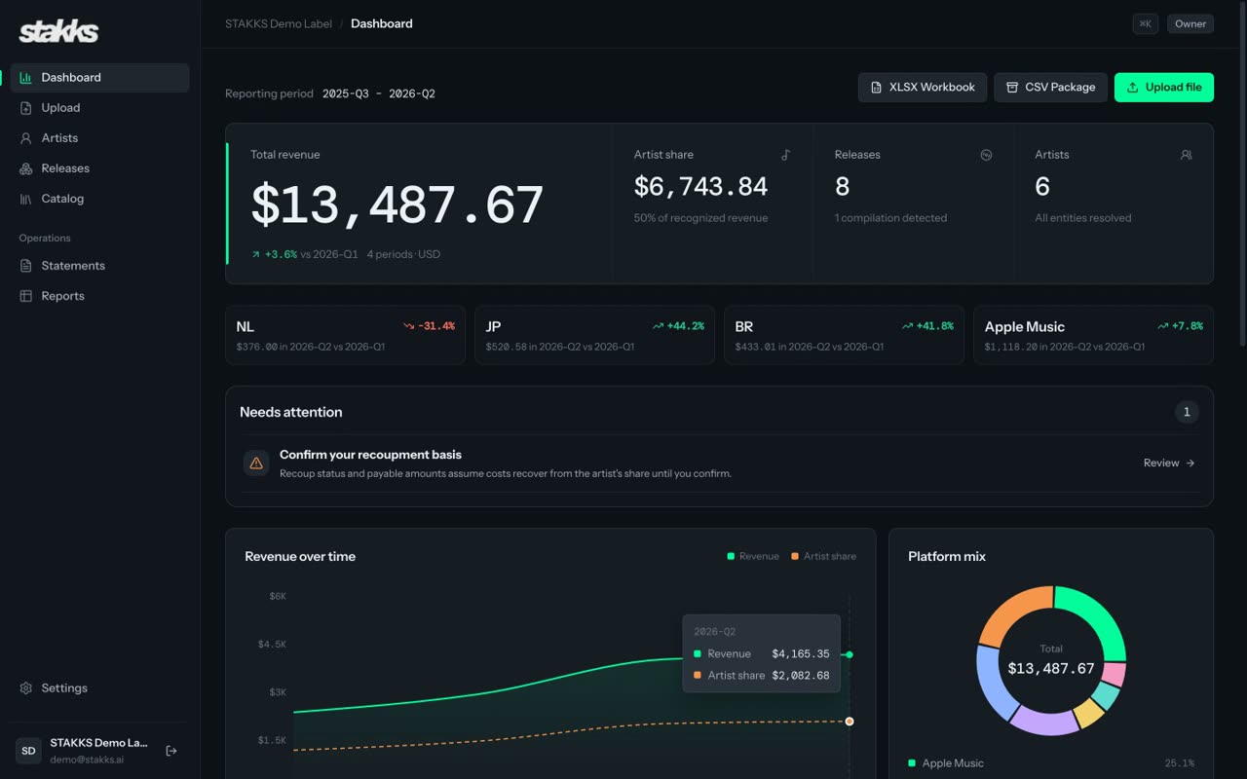Click STAKKS Demo Label breadcrumb
This screenshot has width=1247, height=779.
(279, 23)
